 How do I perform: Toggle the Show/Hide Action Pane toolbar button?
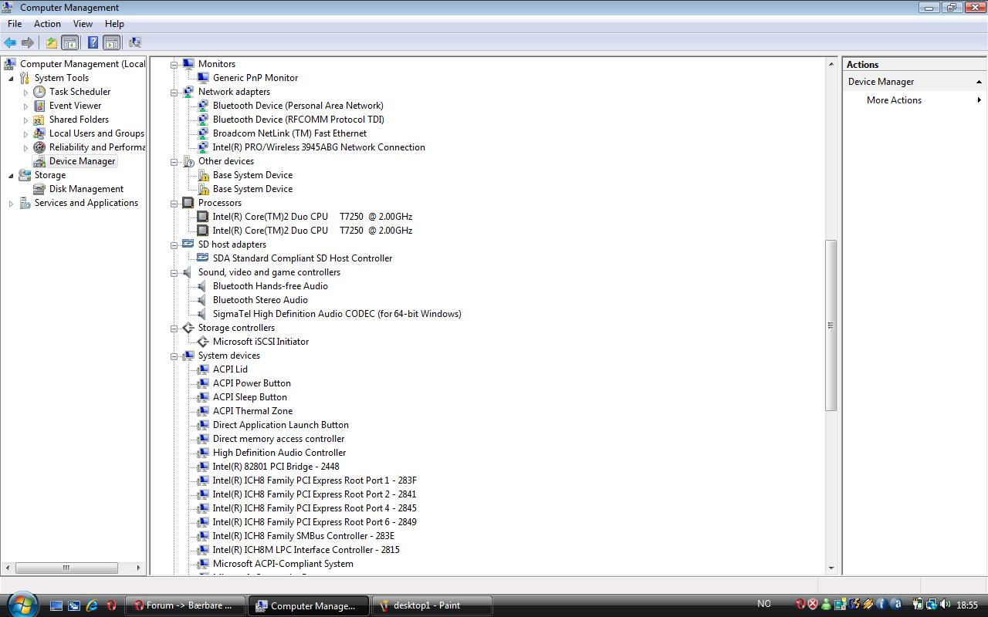point(111,42)
